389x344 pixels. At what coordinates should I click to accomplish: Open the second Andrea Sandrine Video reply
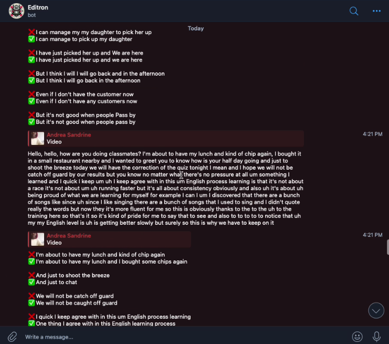point(109,239)
